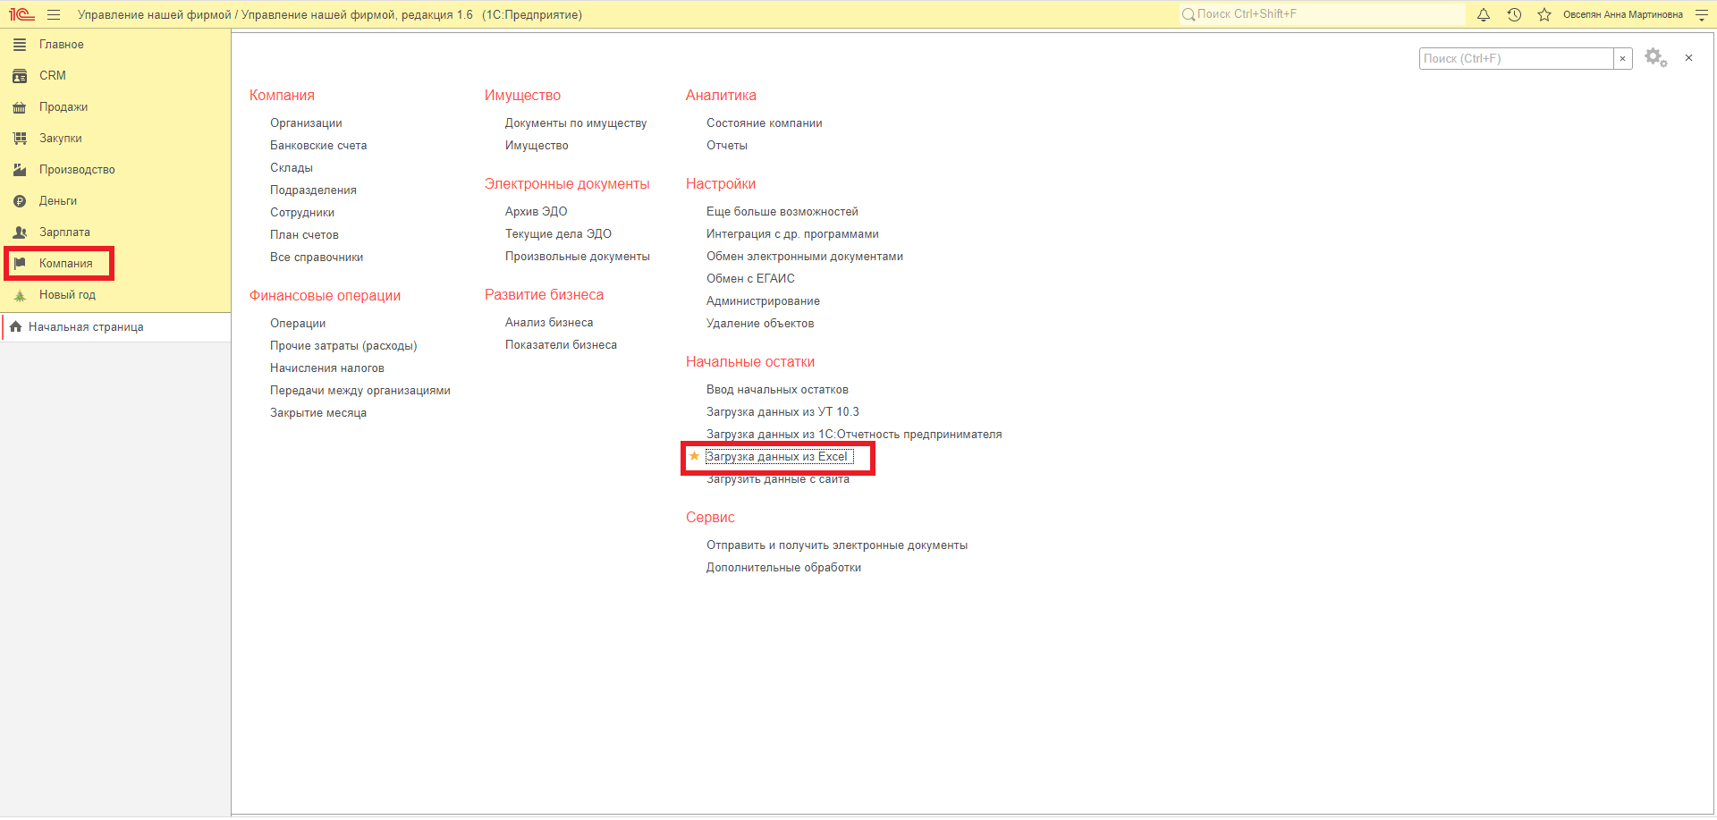This screenshot has height=820, width=1717.
Task: Open Удаление объектов
Action: (760, 324)
